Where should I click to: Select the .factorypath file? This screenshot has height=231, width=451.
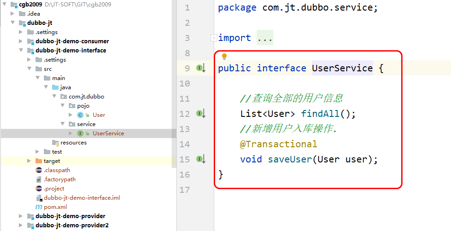point(60,179)
